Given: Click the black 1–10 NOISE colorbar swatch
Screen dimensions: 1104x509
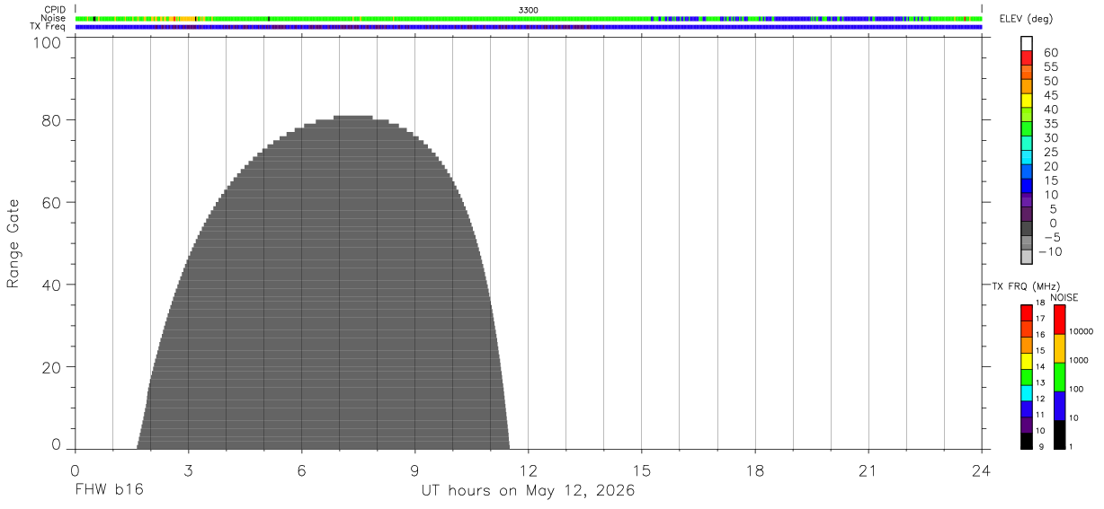Looking at the screenshot, I should point(1060,434).
